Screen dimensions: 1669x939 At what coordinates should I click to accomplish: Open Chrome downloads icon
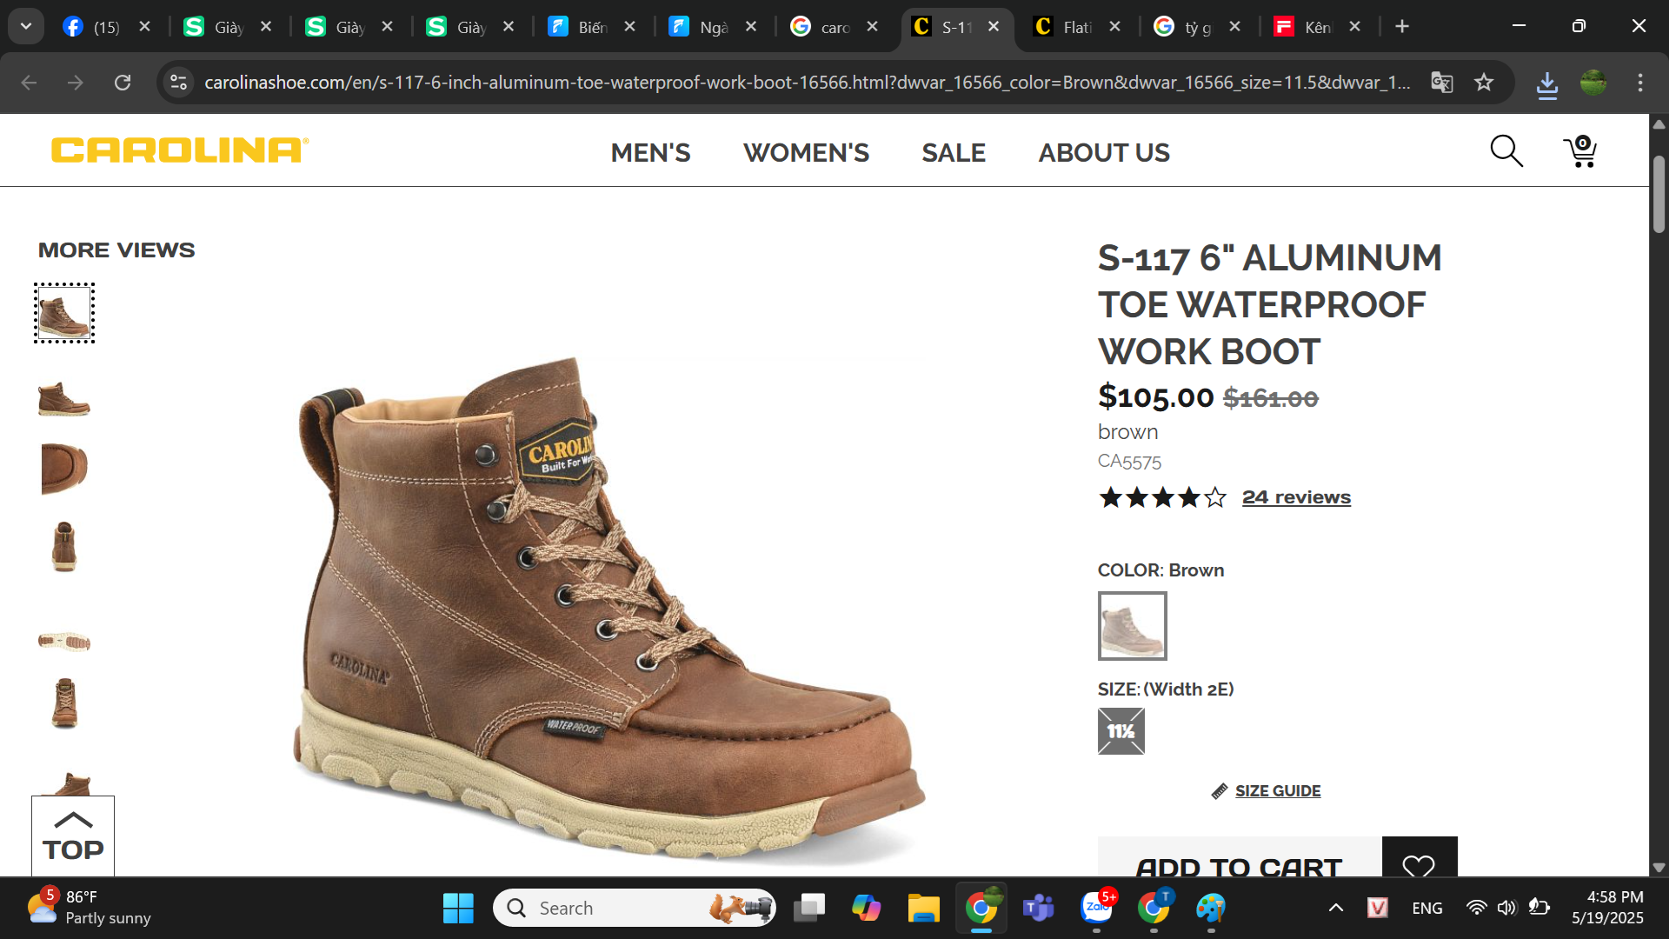coord(1547,84)
